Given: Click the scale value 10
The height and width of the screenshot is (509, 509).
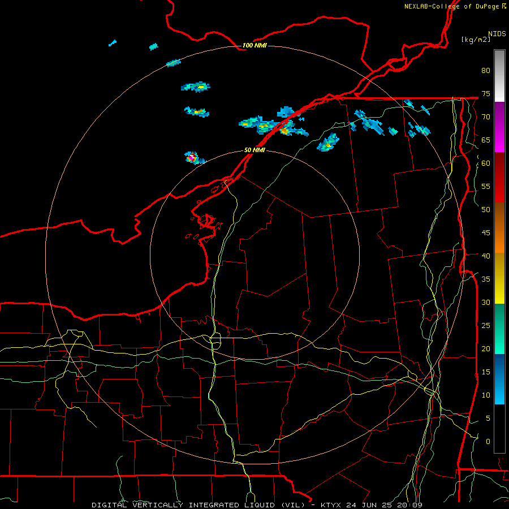Looking at the screenshot, I should [x=486, y=395].
